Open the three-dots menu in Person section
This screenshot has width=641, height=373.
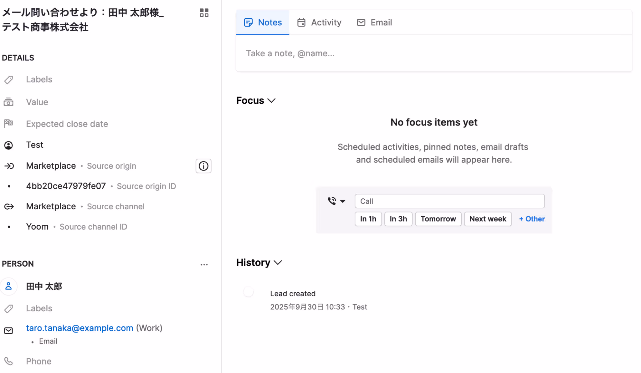[x=204, y=265]
